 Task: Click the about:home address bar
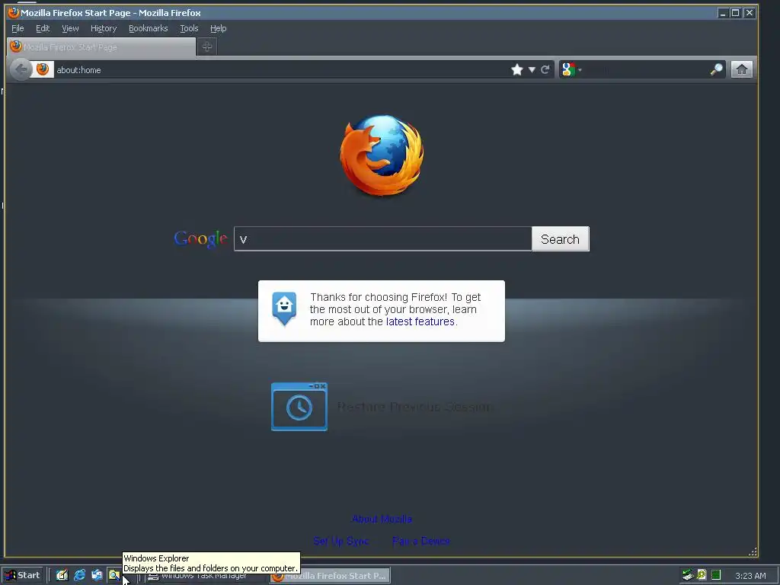coord(281,69)
